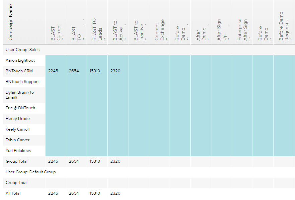Select the BLAST Current column header
This screenshot has height=200, width=295.
[56, 22]
